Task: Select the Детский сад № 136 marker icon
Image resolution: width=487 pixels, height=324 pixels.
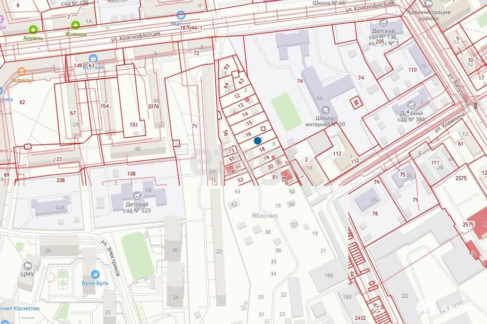Action: (384, 24)
